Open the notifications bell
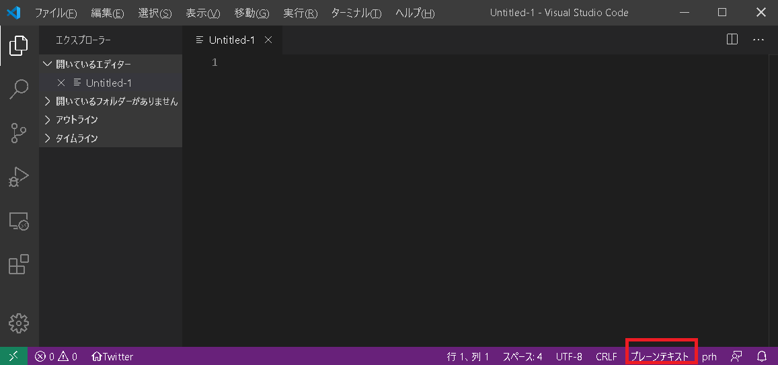The height and width of the screenshot is (365, 778). 762,356
